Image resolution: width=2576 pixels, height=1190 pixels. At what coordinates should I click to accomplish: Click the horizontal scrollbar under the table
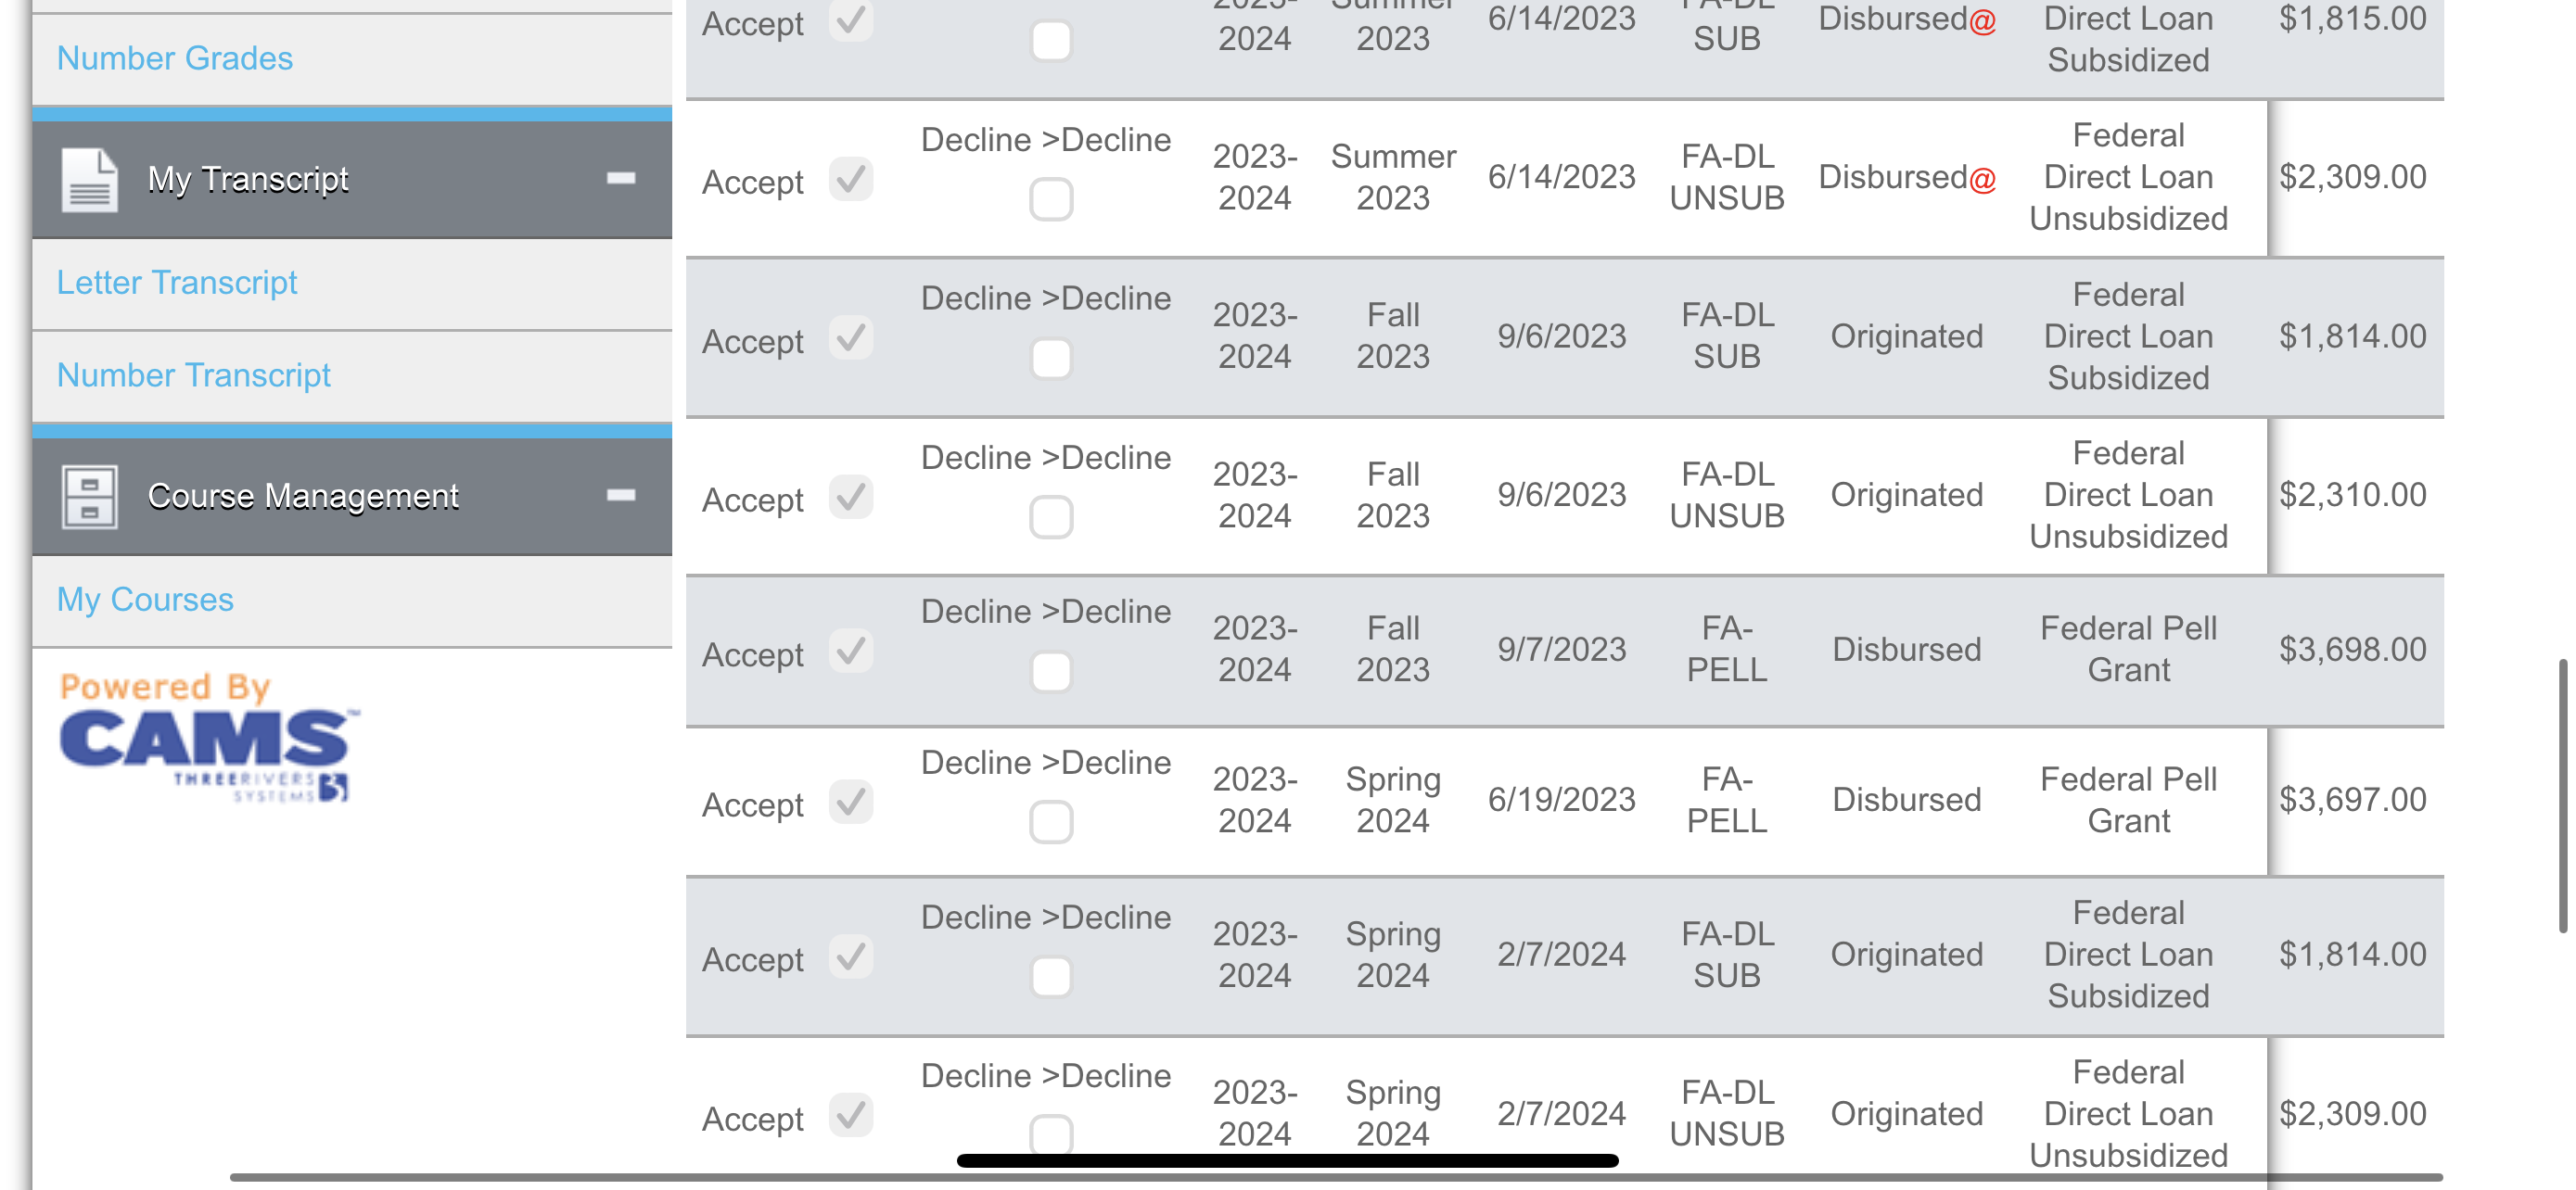point(1336,1178)
